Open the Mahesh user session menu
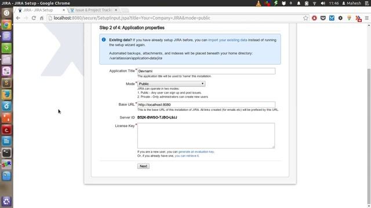Viewport: 371px width, 208px height. tap(352, 3)
